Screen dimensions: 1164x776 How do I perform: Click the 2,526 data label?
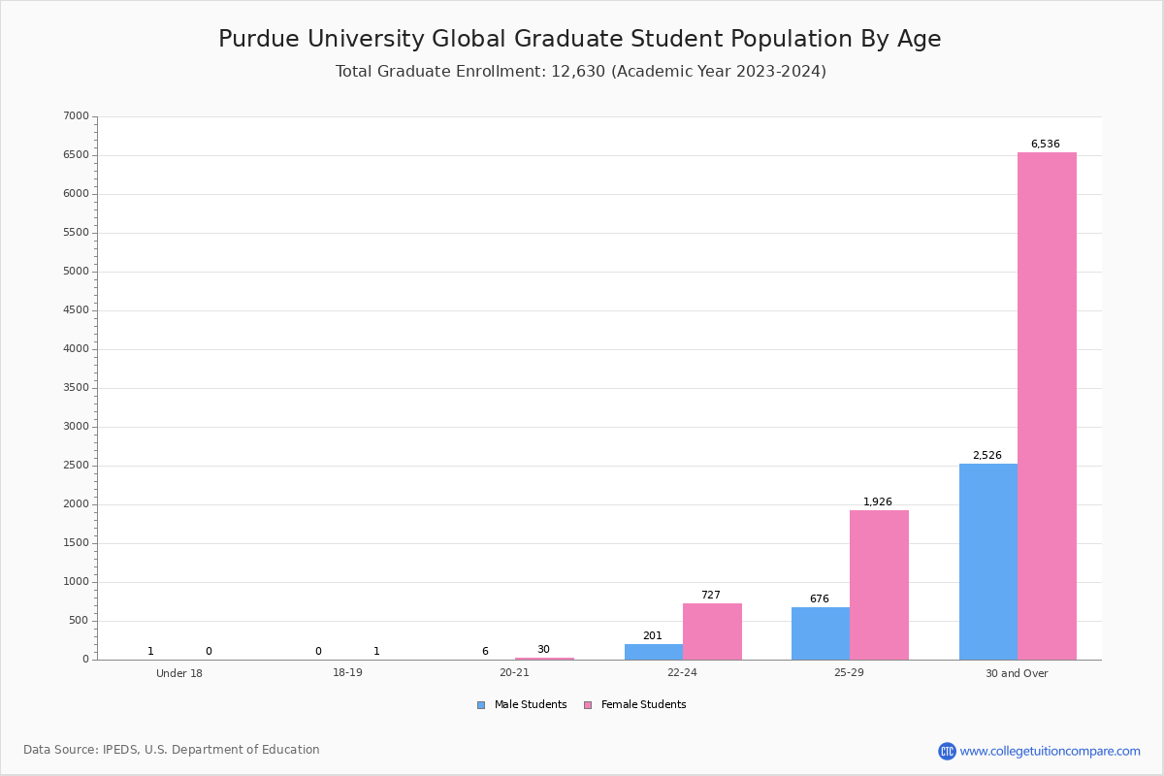point(986,456)
